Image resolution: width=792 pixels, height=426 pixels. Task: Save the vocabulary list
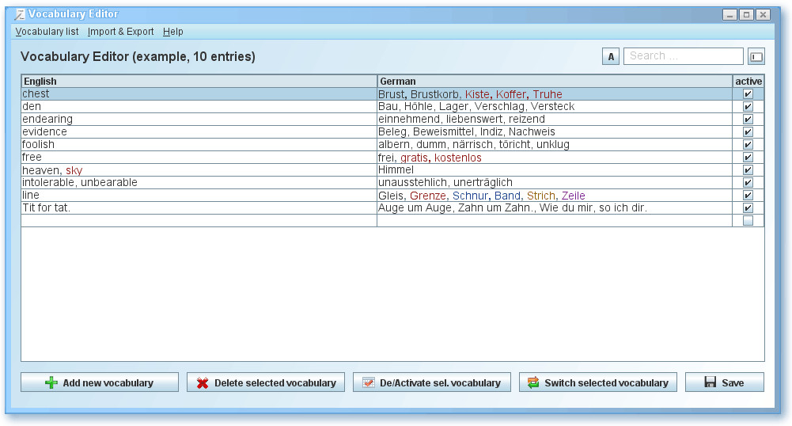(x=724, y=382)
